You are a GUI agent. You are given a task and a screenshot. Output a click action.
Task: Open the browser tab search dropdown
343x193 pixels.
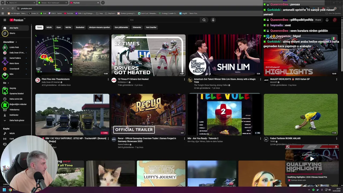3,3
